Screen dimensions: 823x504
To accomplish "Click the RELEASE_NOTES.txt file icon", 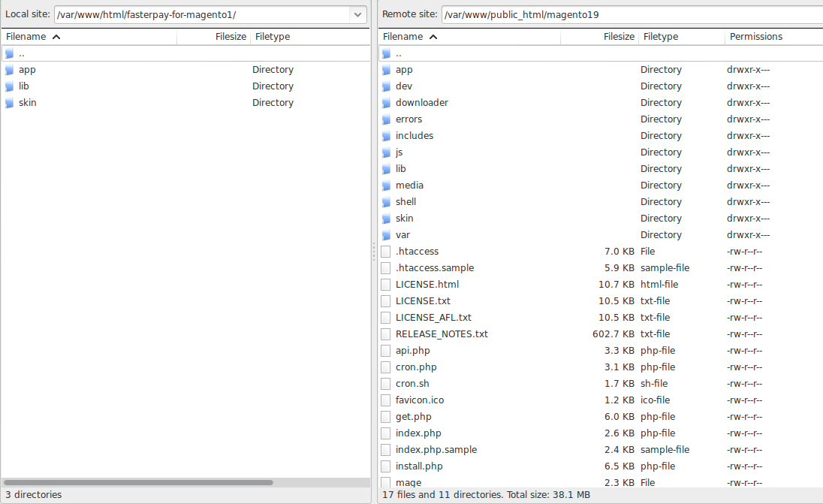I will pyautogui.click(x=386, y=334).
